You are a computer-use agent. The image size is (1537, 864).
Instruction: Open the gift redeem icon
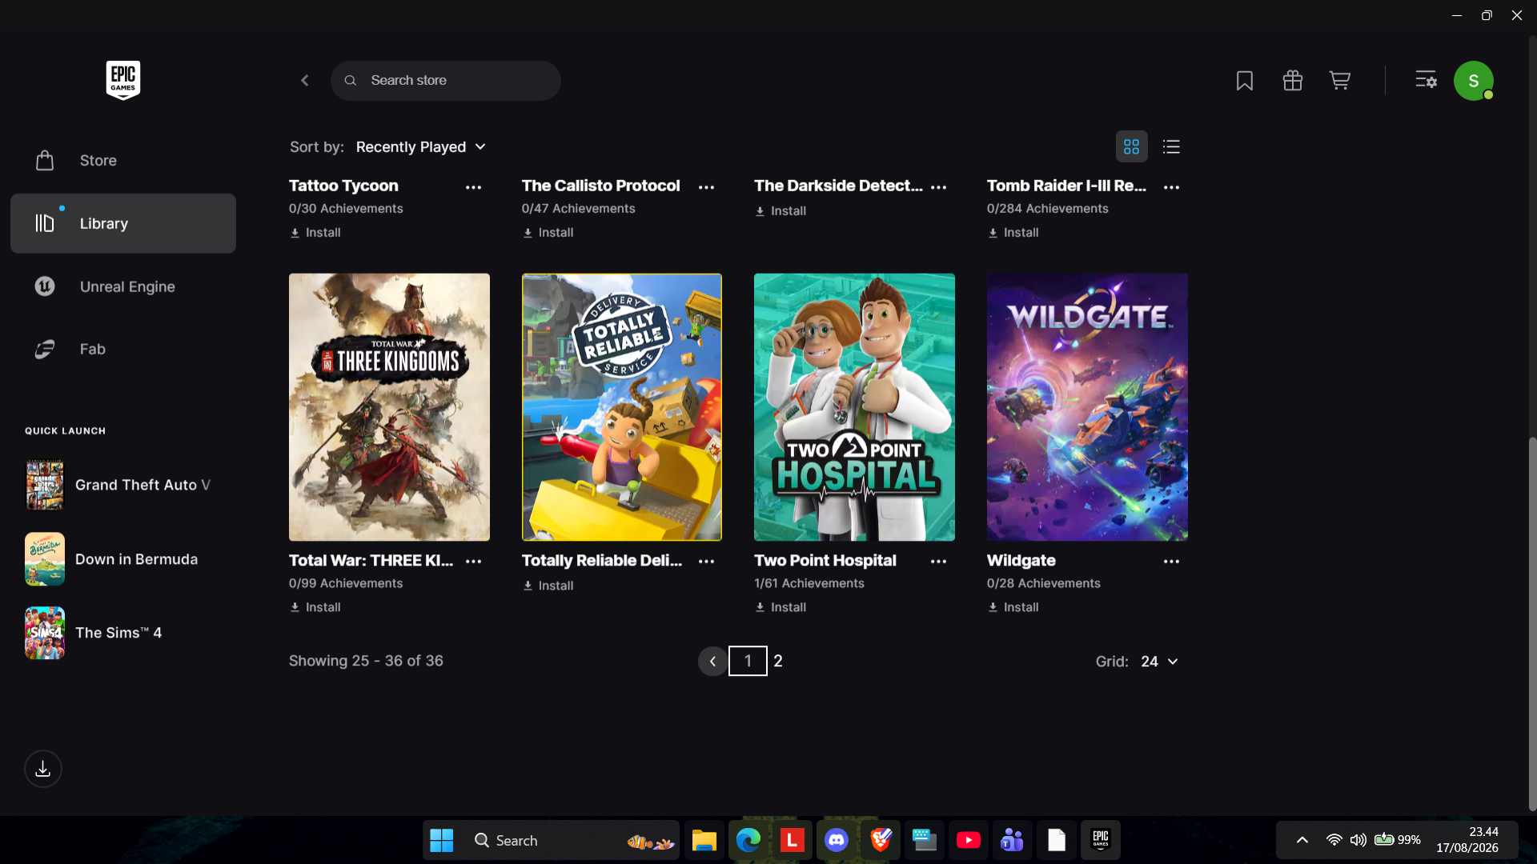[1293, 80]
